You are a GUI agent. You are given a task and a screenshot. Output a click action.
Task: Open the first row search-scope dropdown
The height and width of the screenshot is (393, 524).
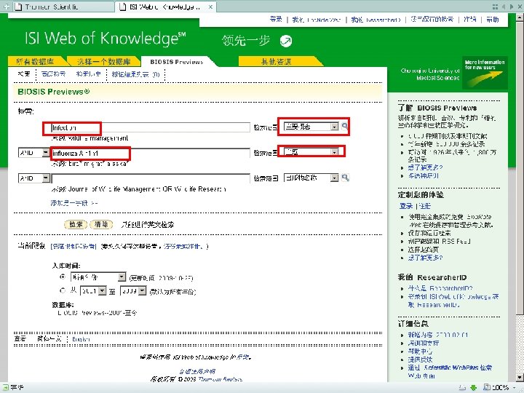pyautogui.click(x=311, y=127)
